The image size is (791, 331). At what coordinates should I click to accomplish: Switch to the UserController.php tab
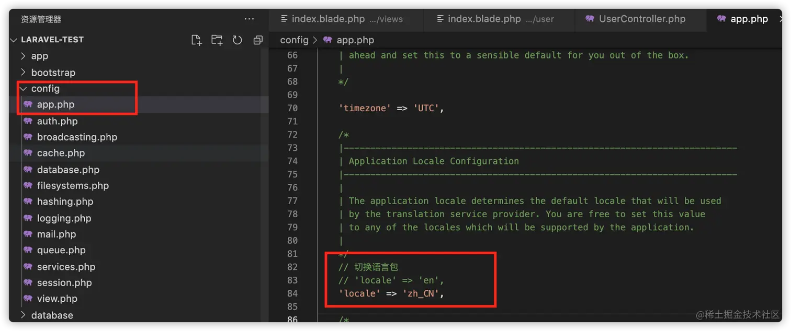tap(641, 19)
